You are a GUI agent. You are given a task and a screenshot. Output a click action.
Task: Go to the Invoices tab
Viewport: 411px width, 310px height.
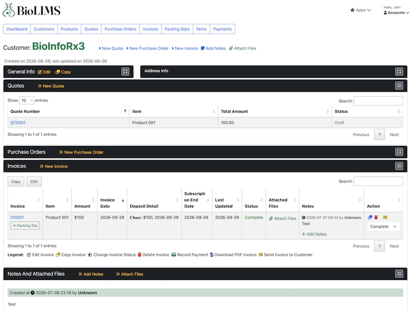(x=150, y=29)
